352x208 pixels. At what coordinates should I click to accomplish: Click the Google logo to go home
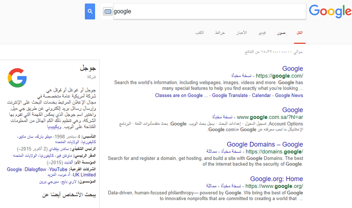point(330,11)
